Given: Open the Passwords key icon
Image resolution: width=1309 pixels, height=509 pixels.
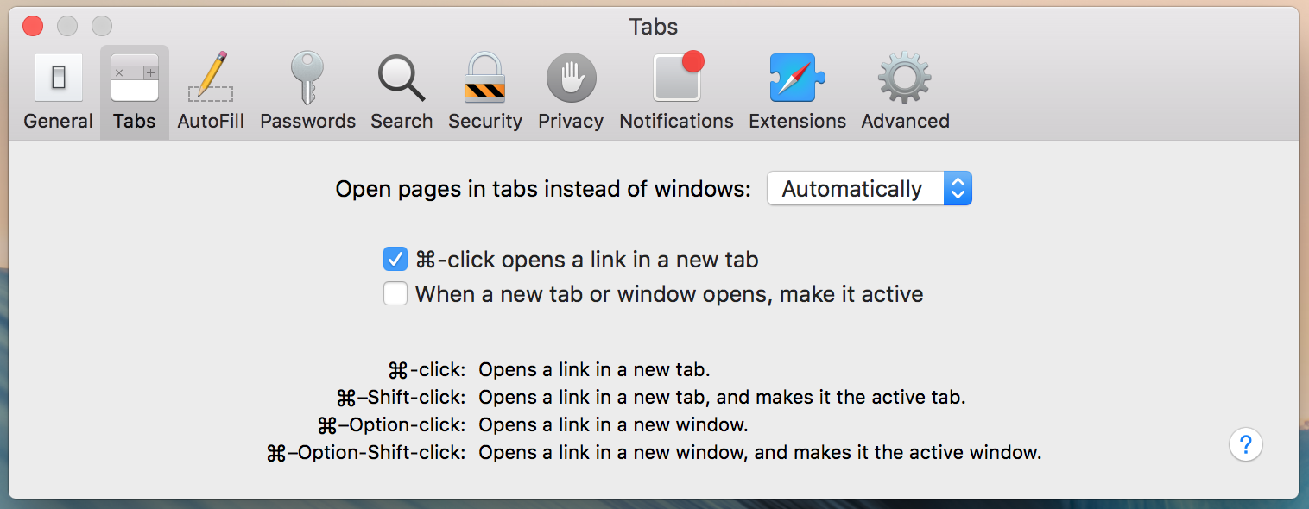Looking at the screenshot, I should click(307, 78).
